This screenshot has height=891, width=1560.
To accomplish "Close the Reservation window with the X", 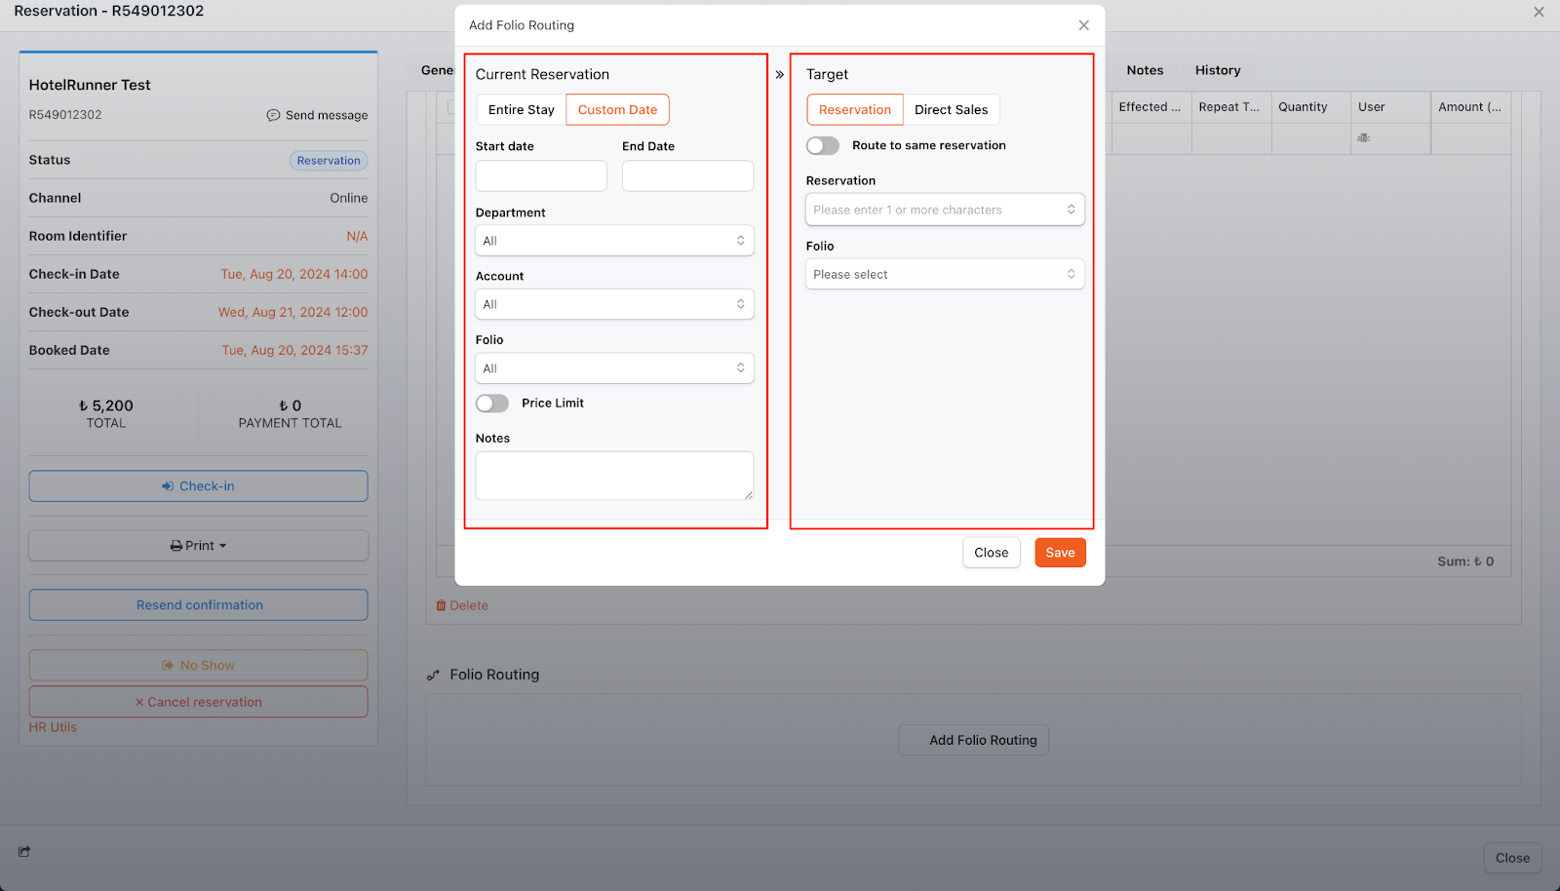I will (x=1539, y=12).
